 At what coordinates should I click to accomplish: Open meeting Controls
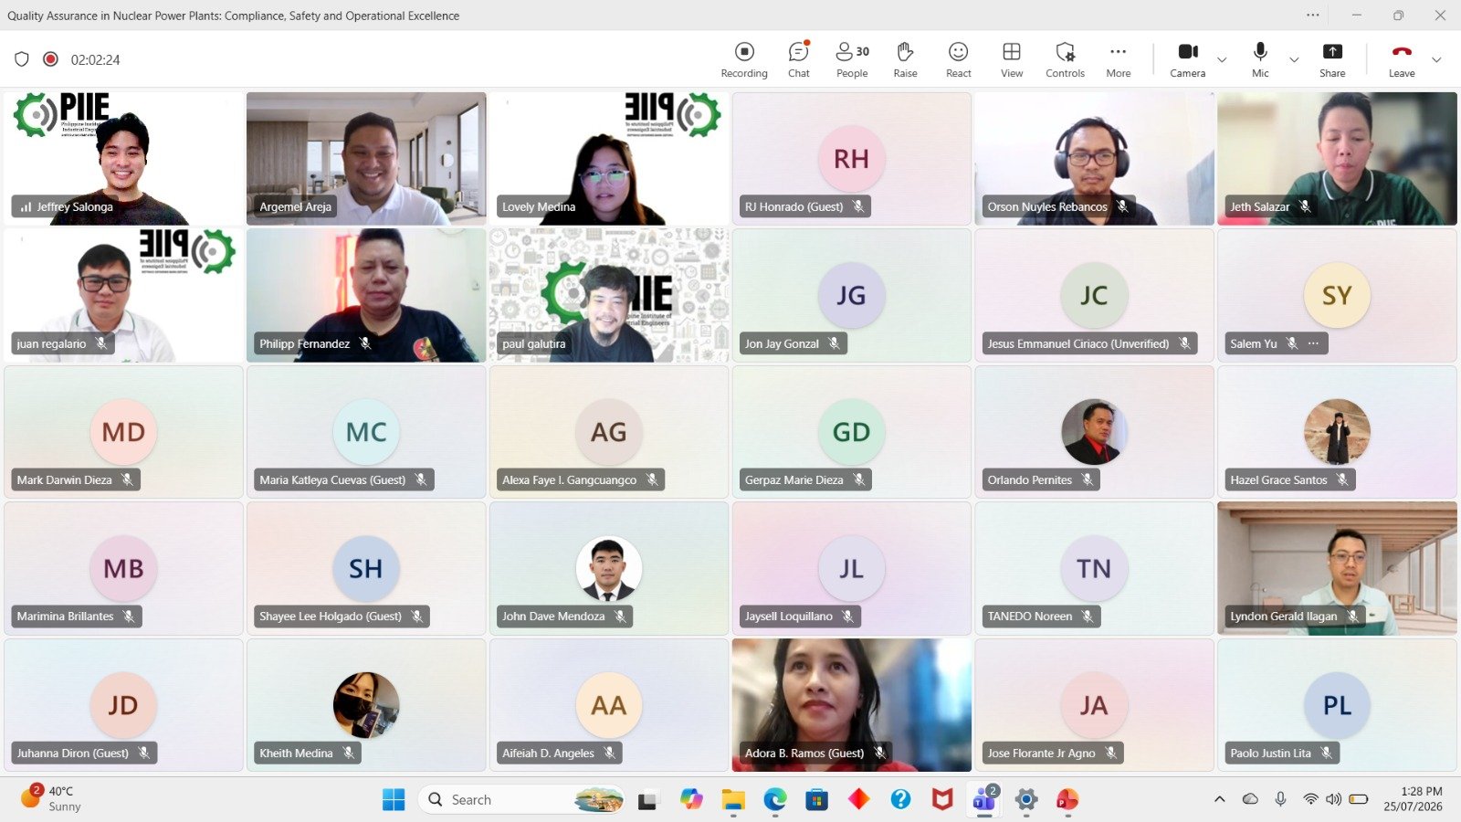pyautogui.click(x=1065, y=59)
